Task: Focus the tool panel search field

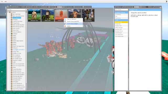Action: [121, 10]
